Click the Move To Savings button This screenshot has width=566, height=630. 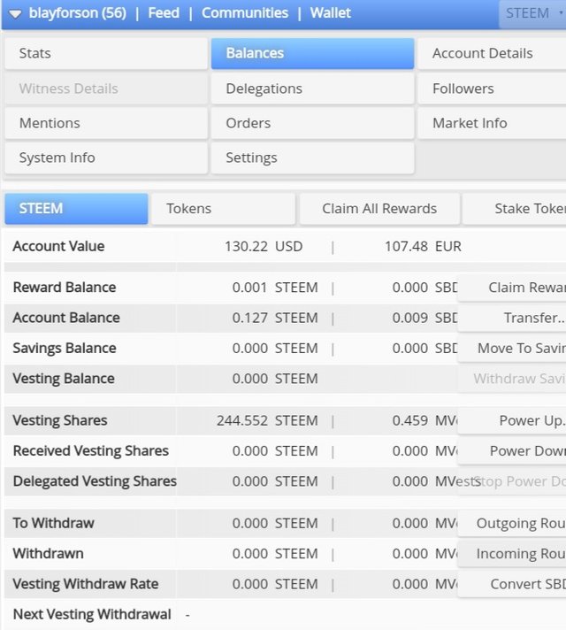[x=512, y=349]
